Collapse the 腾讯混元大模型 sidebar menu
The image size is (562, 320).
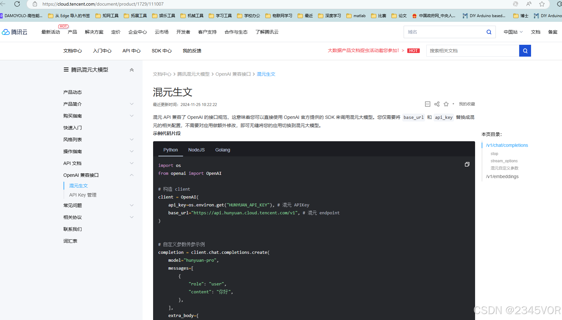pos(132,70)
